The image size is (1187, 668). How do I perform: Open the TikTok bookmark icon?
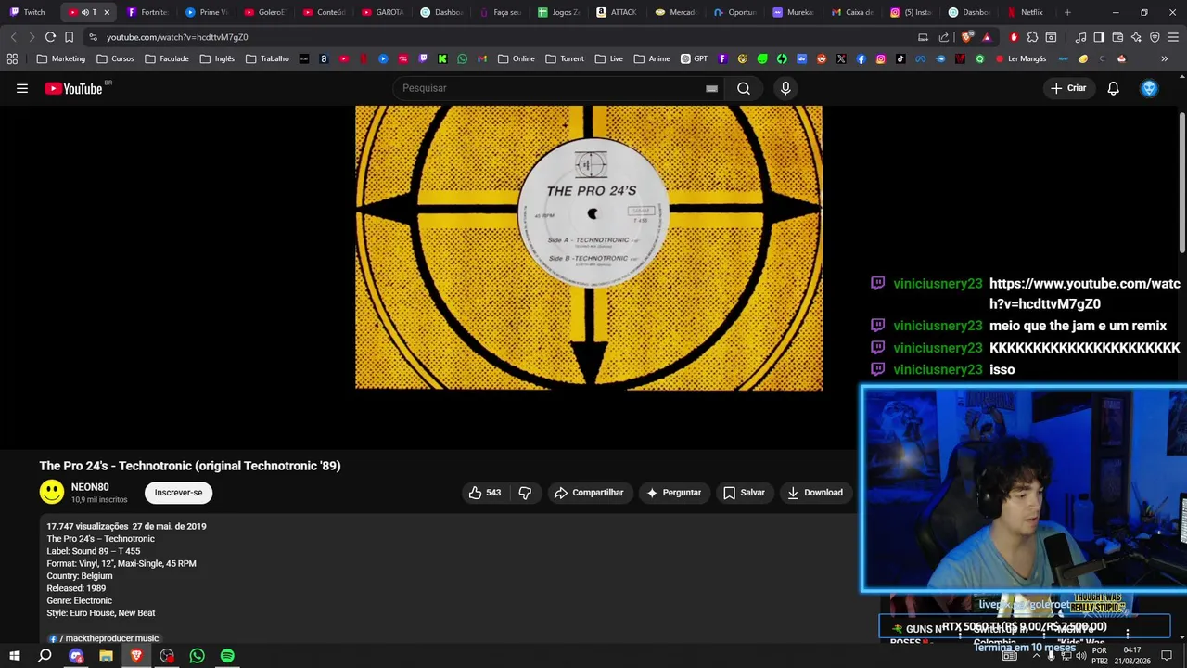coord(900,58)
